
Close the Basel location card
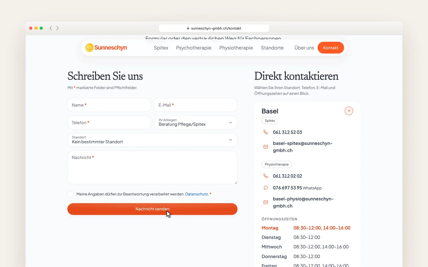tap(349, 111)
